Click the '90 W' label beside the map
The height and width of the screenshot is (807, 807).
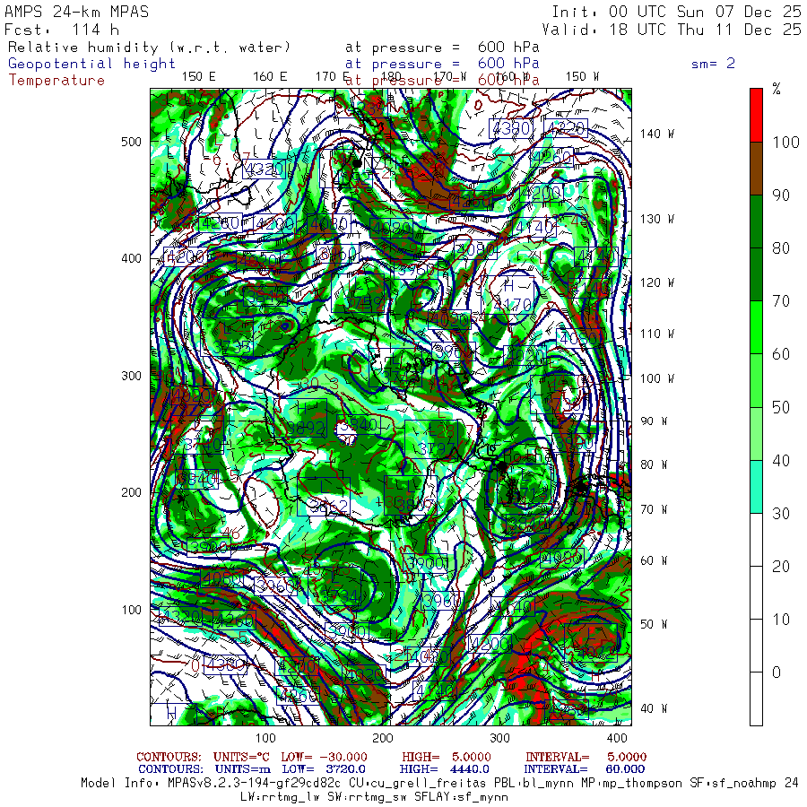(654, 421)
